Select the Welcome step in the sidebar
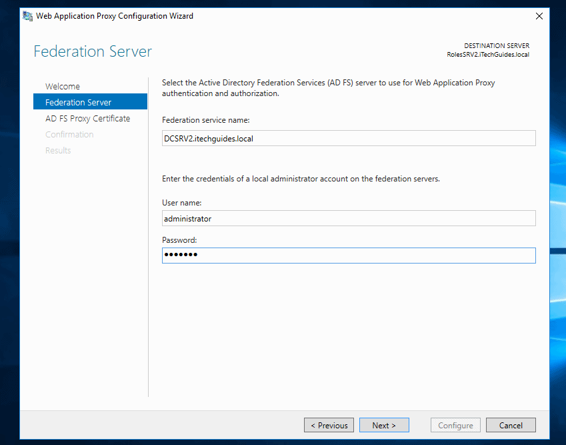The height and width of the screenshot is (445, 566). point(63,86)
